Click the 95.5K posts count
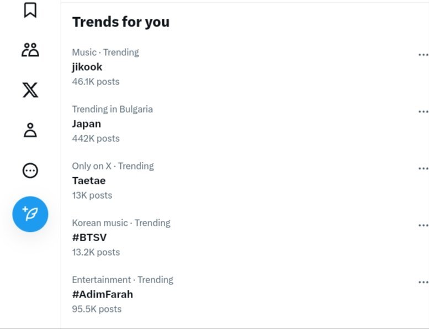Viewport: 429px width, 329px height. tap(97, 309)
